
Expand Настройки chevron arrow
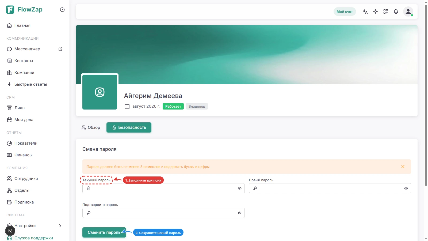tap(60, 226)
